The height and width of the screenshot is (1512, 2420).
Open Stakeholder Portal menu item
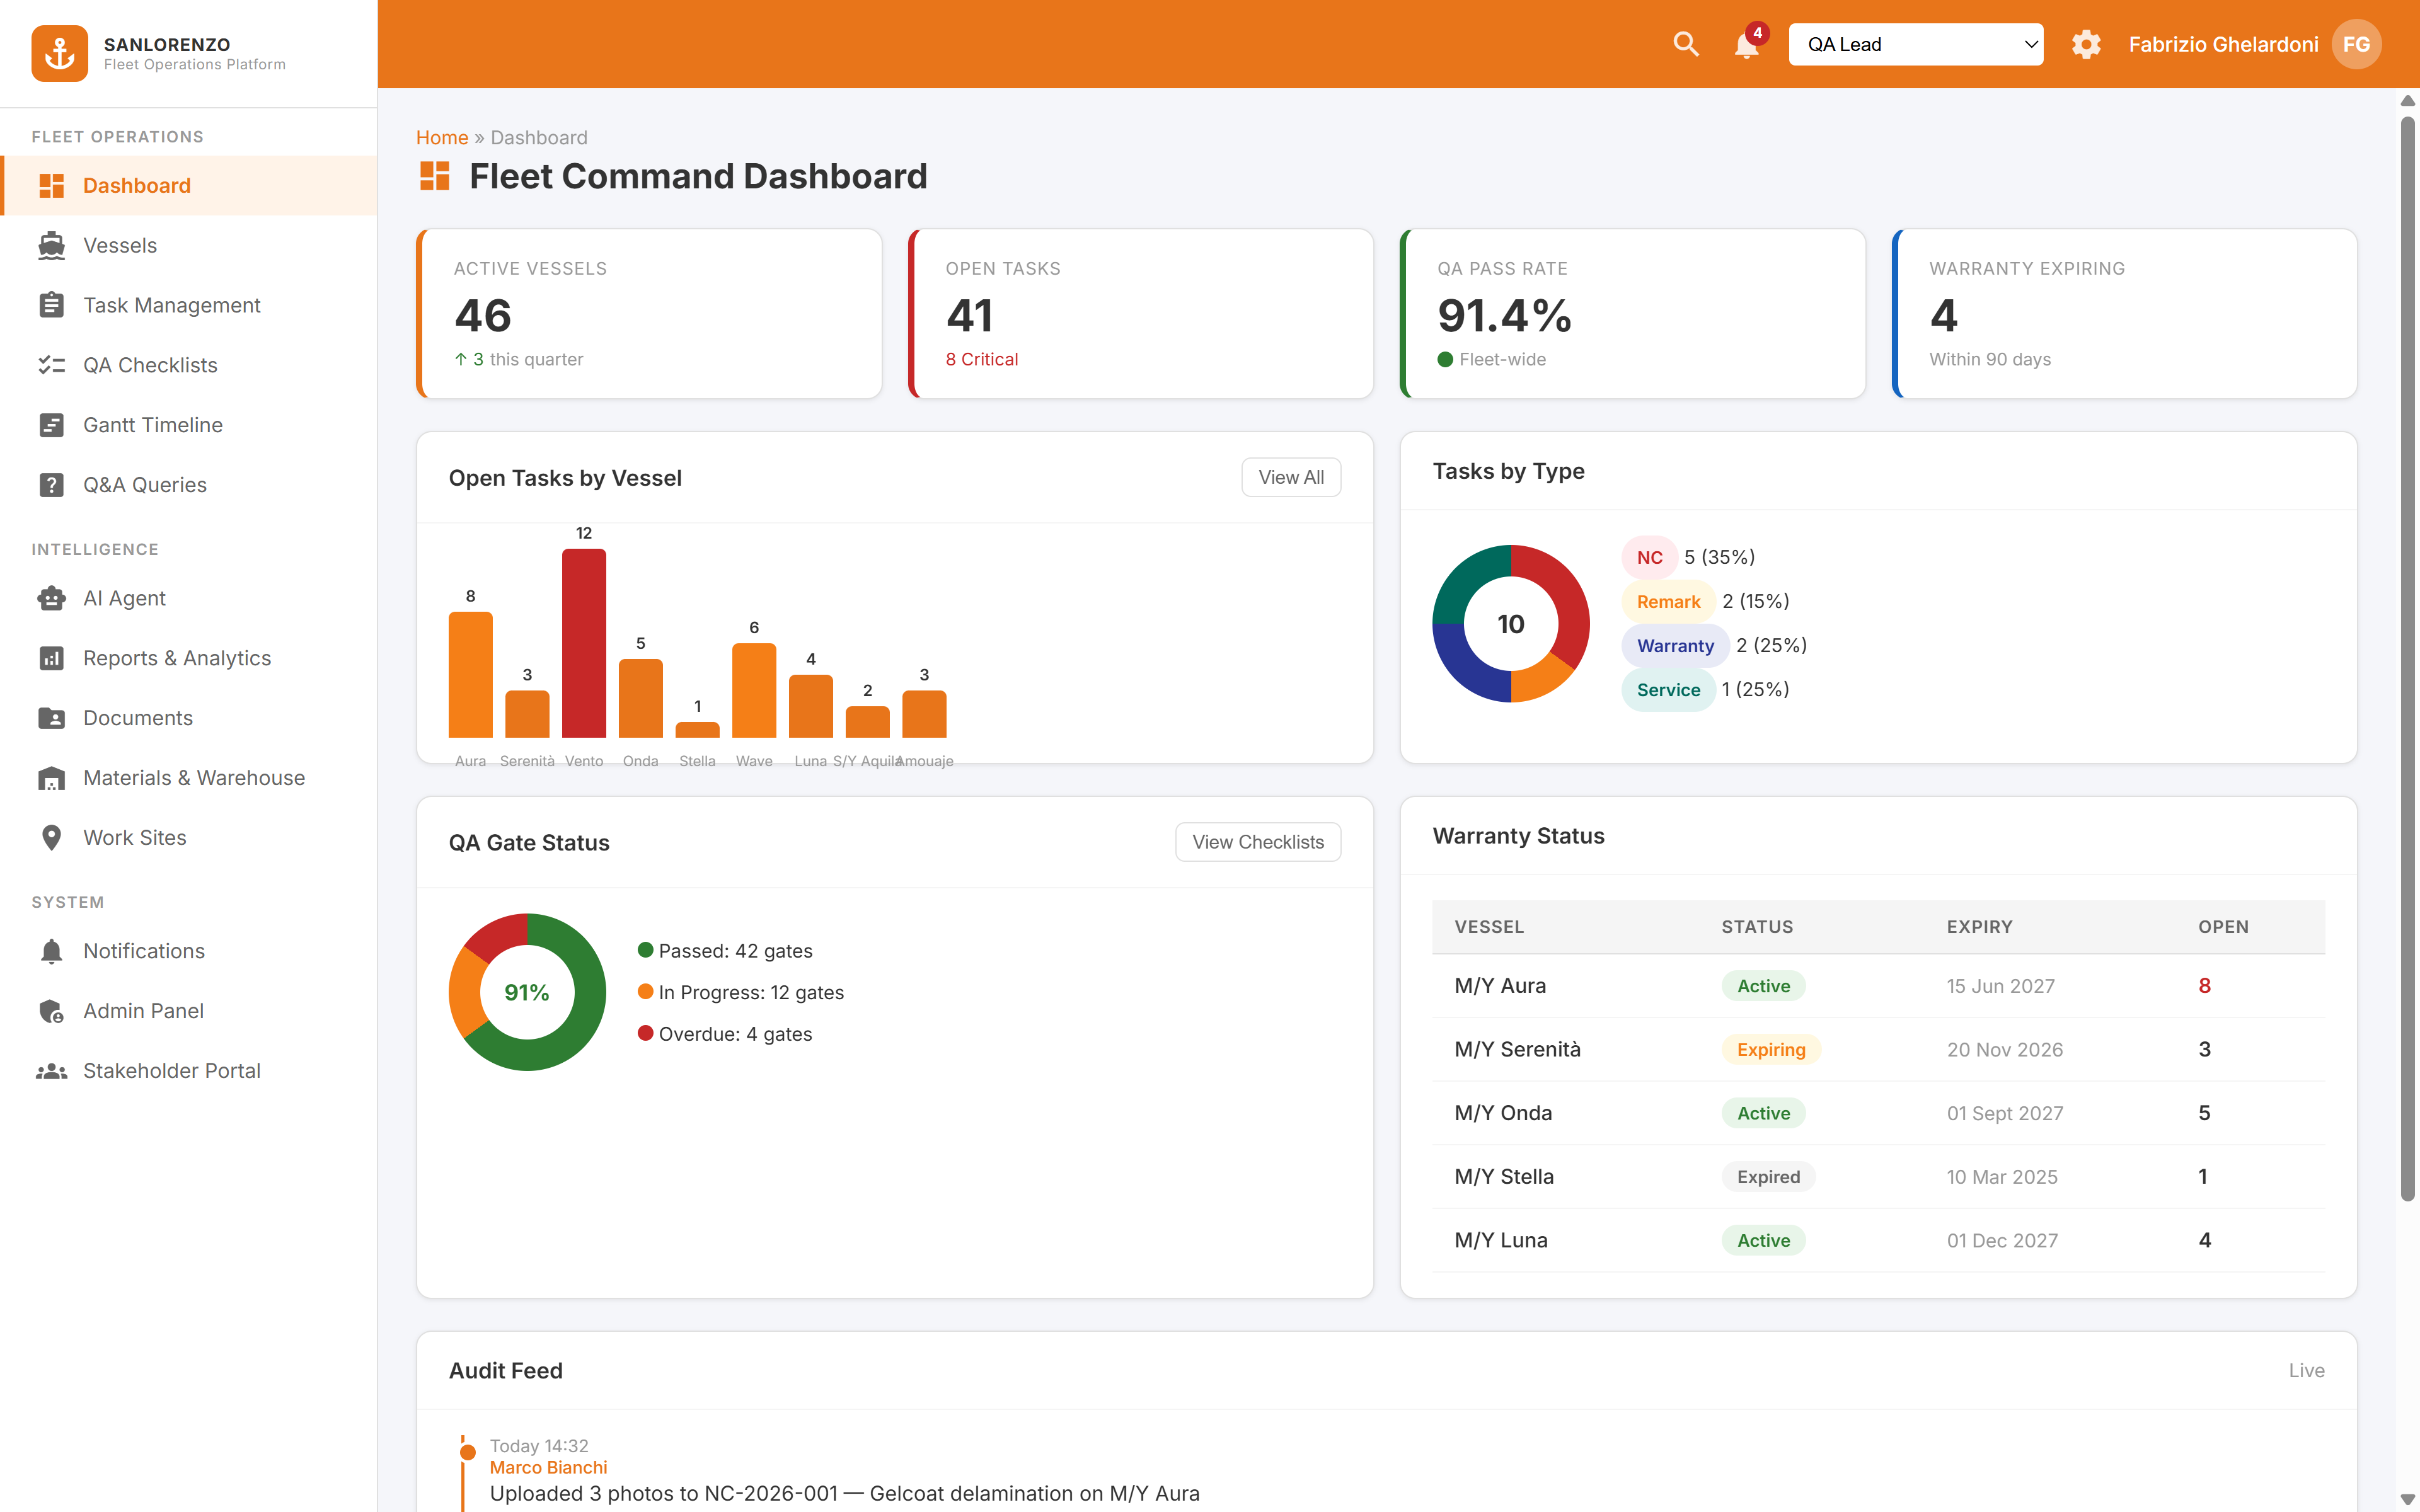(x=171, y=1070)
